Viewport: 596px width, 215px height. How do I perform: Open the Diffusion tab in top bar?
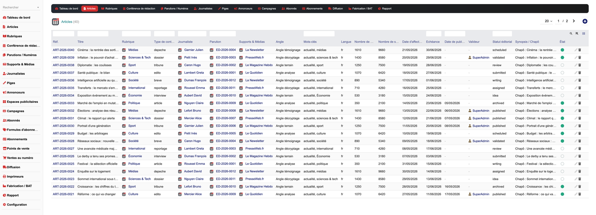click(335, 9)
